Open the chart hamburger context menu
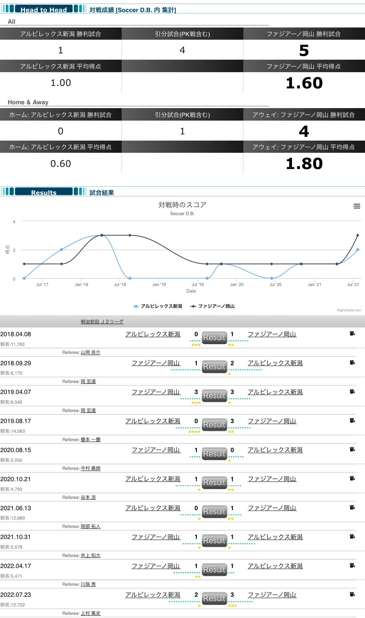The height and width of the screenshot is (618, 365). point(357,206)
